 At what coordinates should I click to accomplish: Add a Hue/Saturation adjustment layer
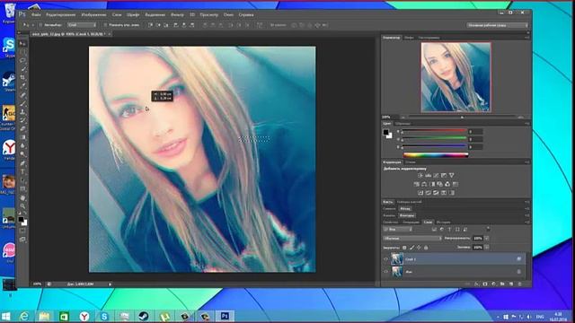tap(417, 184)
